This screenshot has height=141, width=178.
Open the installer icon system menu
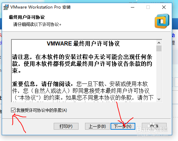6,7
